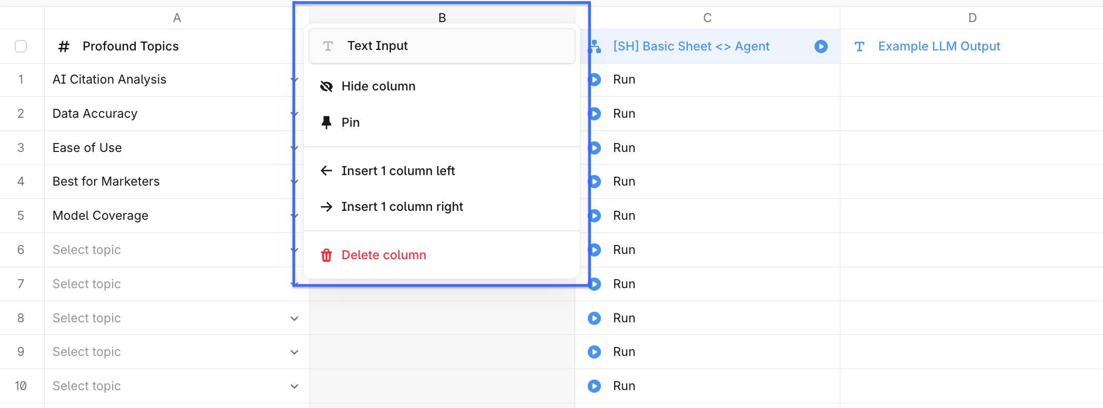The width and height of the screenshot is (1103, 408).
Task: Choose Hide column from the context menu
Action: point(442,86)
